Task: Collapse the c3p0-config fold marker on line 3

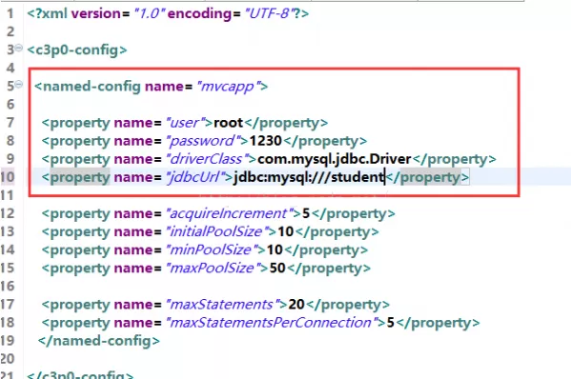Action: point(18,48)
